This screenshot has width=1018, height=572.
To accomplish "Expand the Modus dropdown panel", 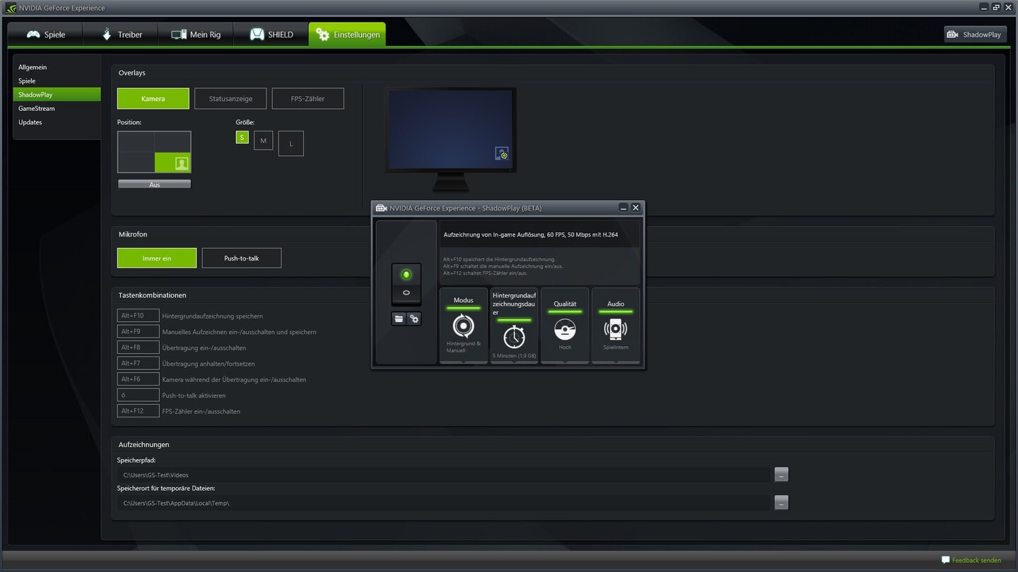I will [x=464, y=326].
